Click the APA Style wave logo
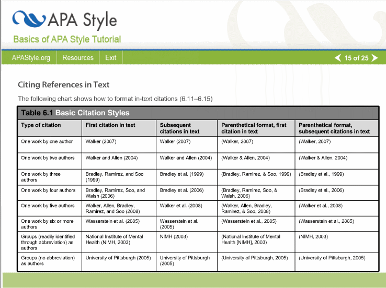This screenshot has width=386, height=288. (x=29, y=19)
